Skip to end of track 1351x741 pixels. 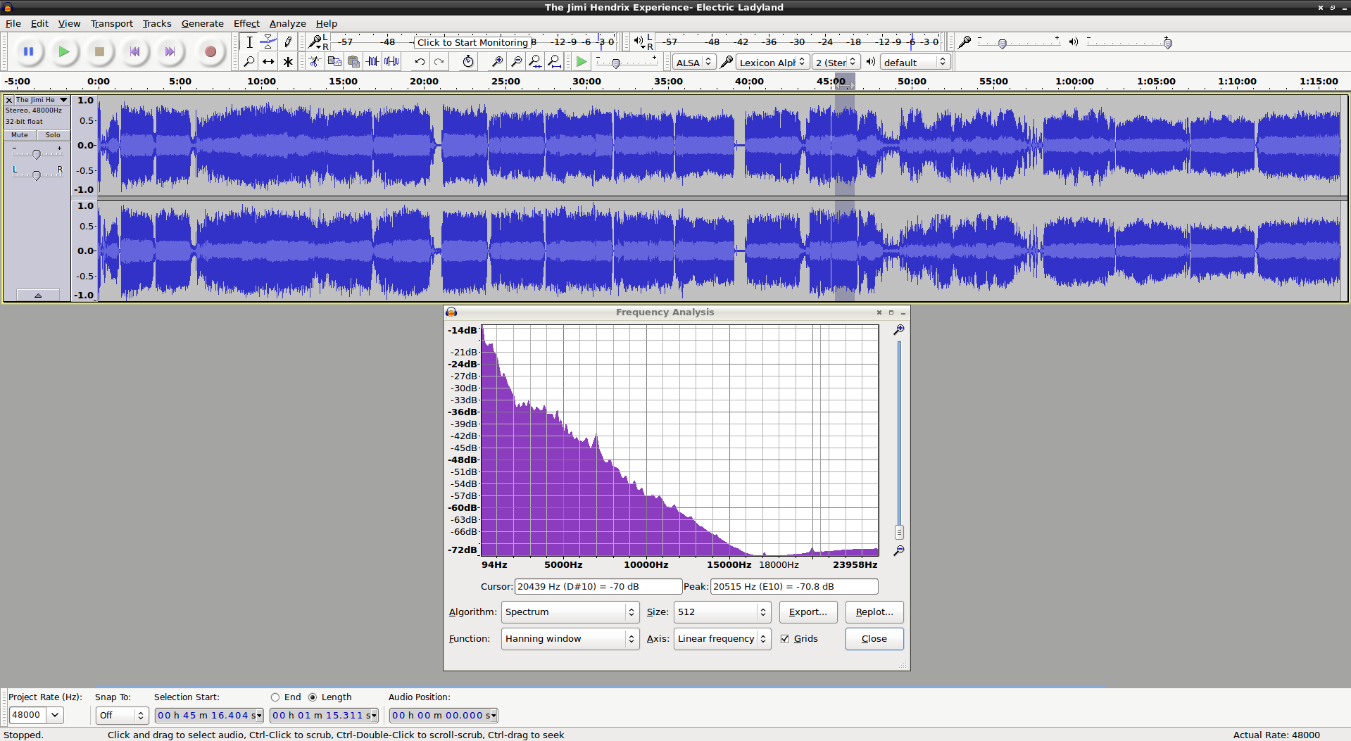170,51
